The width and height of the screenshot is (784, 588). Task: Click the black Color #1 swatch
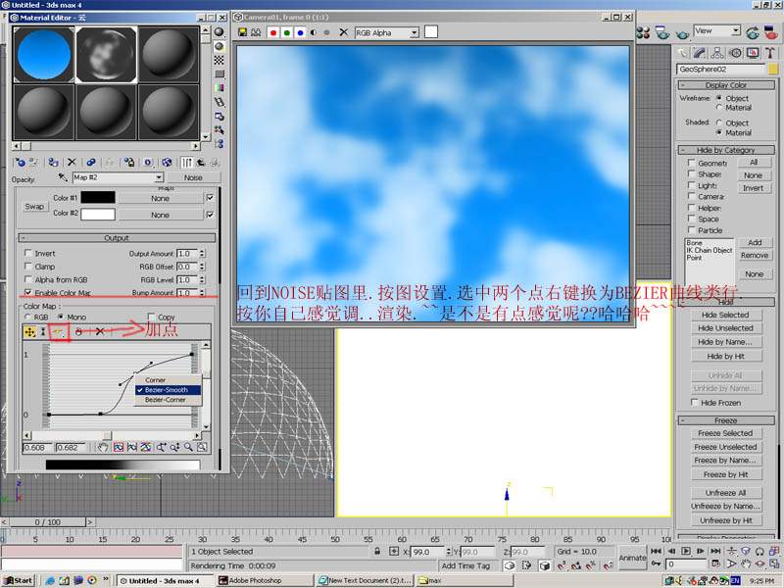pyautogui.click(x=97, y=197)
